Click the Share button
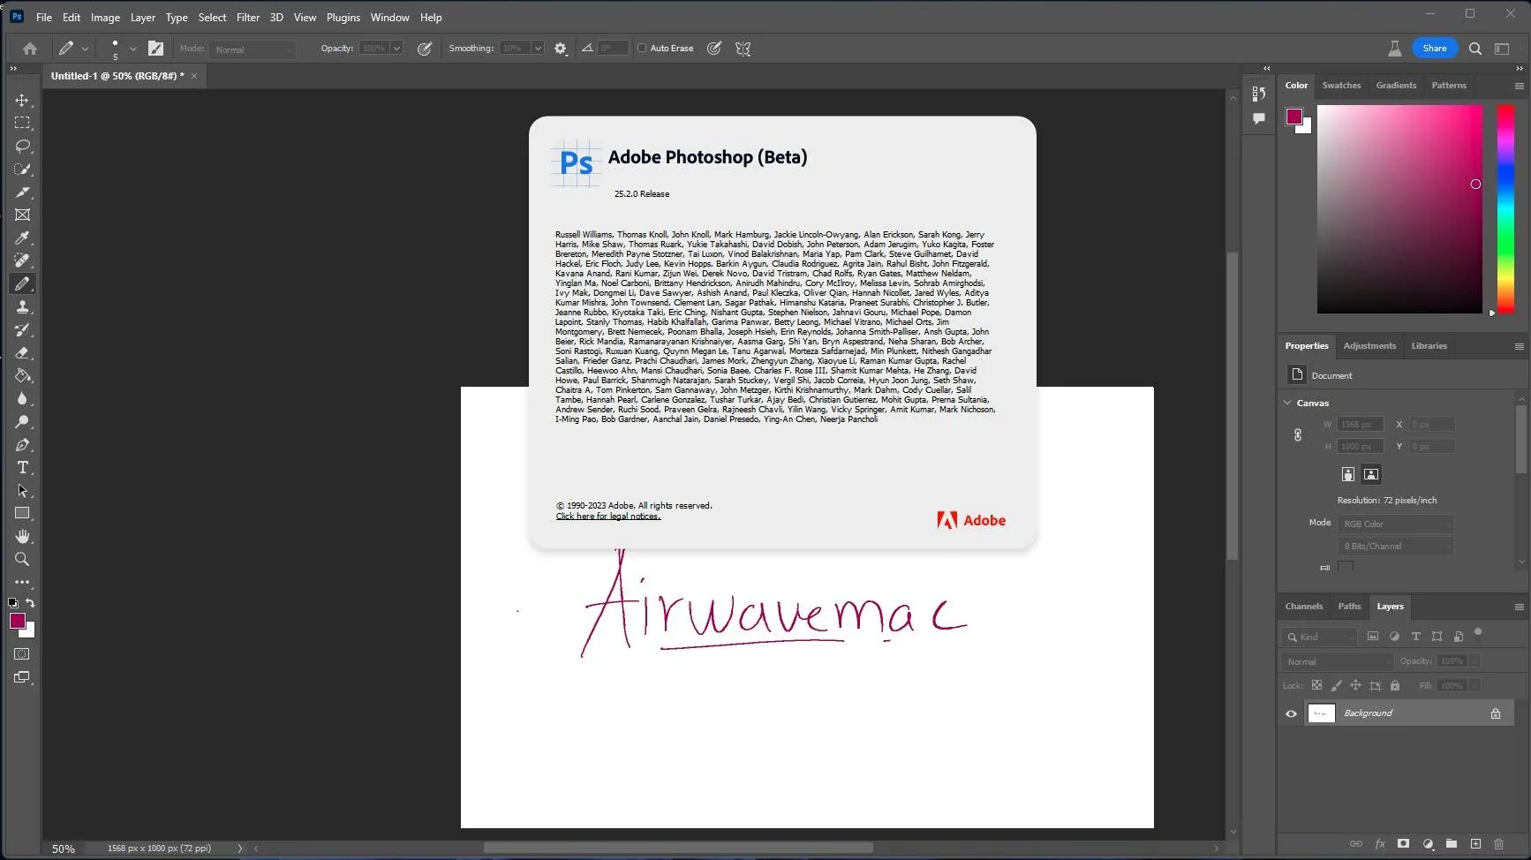Image resolution: width=1531 pixels, height=860 pixels. point(1434,49)
